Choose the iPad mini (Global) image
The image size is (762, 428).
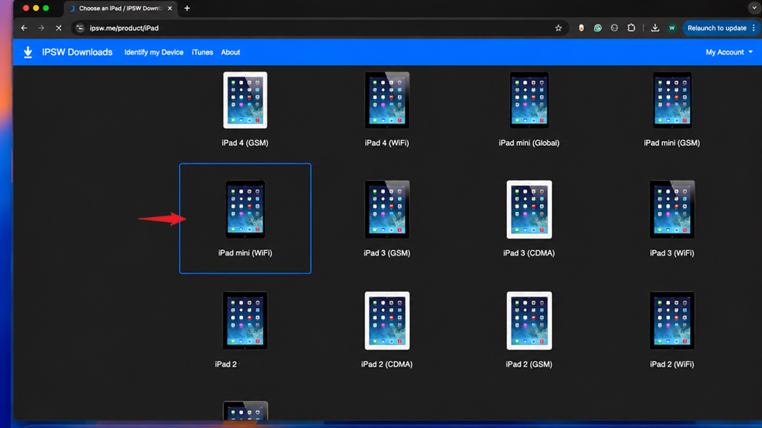coord(529,100)
